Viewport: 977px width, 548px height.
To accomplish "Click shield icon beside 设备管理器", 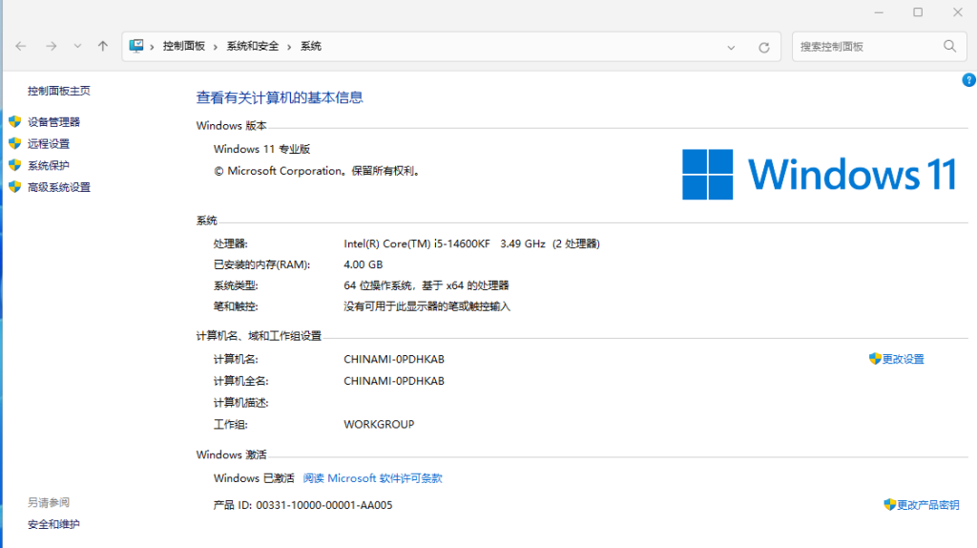I will pos(15,121).
